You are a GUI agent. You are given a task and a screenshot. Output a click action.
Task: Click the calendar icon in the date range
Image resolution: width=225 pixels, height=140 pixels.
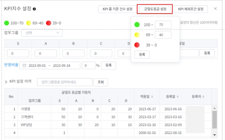(24, 65)
